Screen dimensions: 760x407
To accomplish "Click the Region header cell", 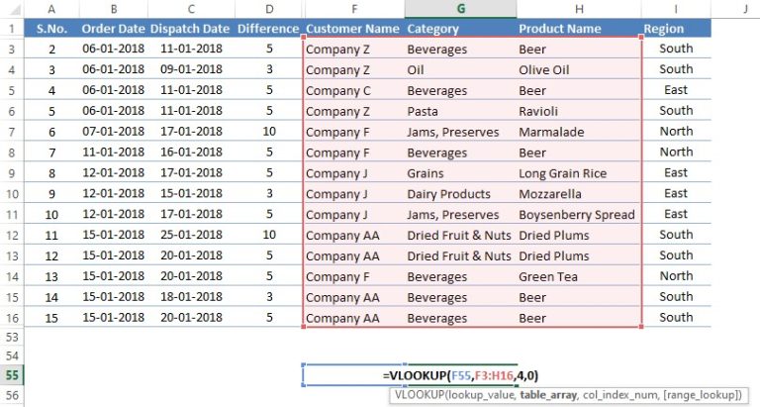I will [676, 29].
